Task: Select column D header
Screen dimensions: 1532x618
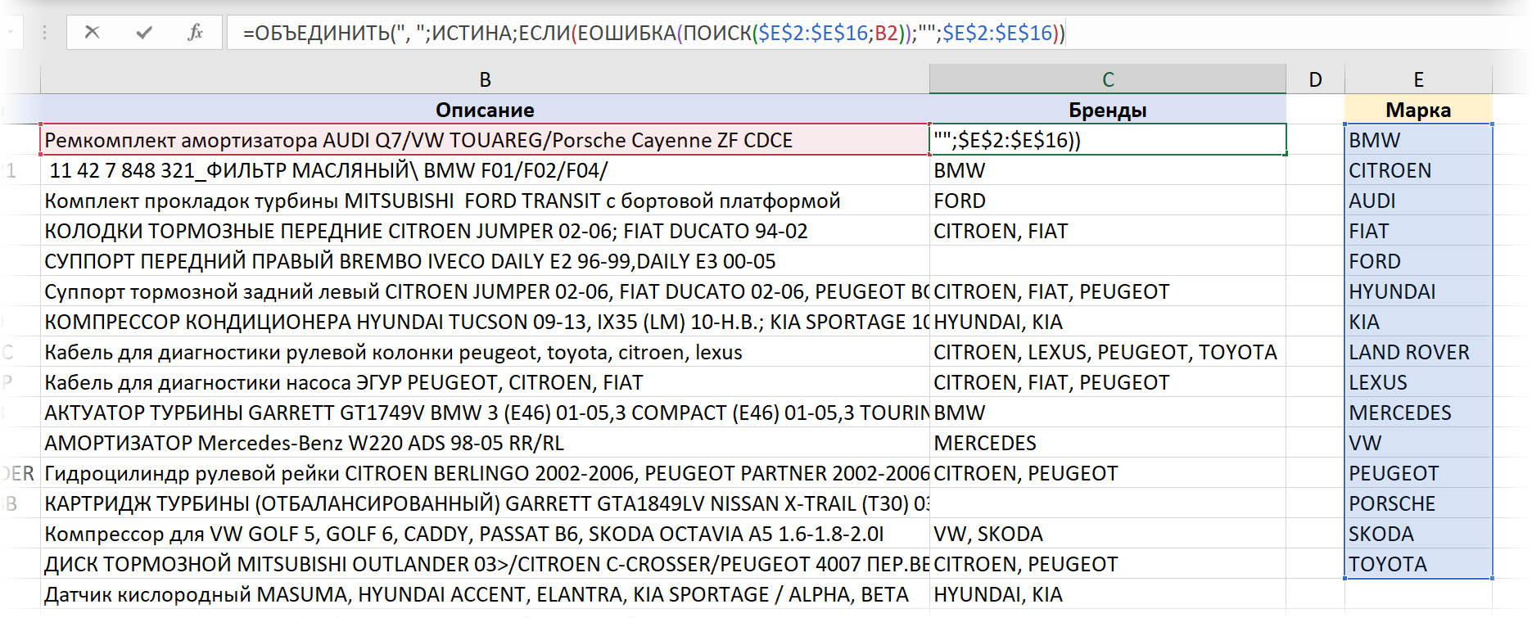Action: pyautogui.click(x=1315, y=79)
